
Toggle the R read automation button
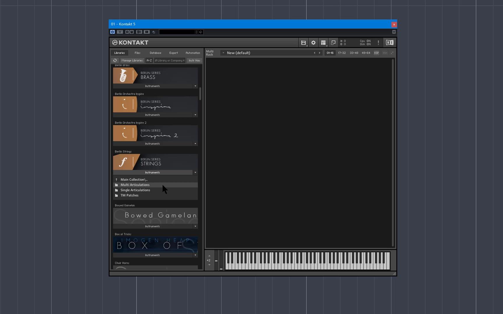point(127,32)
